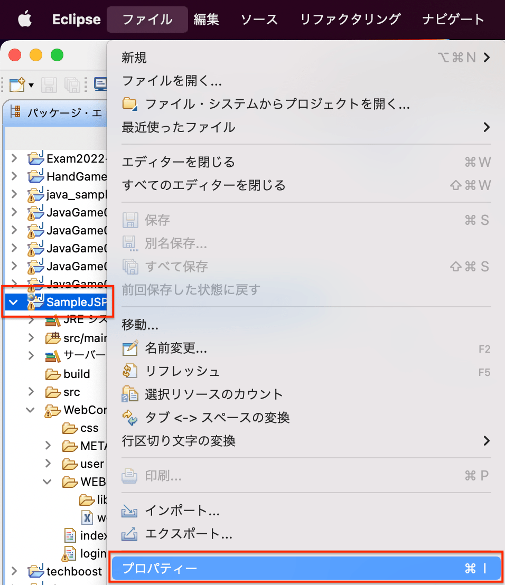Open the 行区切り文字の変換 submenu
The height and width of the screenshot is (585, 505).
[306, 441]
